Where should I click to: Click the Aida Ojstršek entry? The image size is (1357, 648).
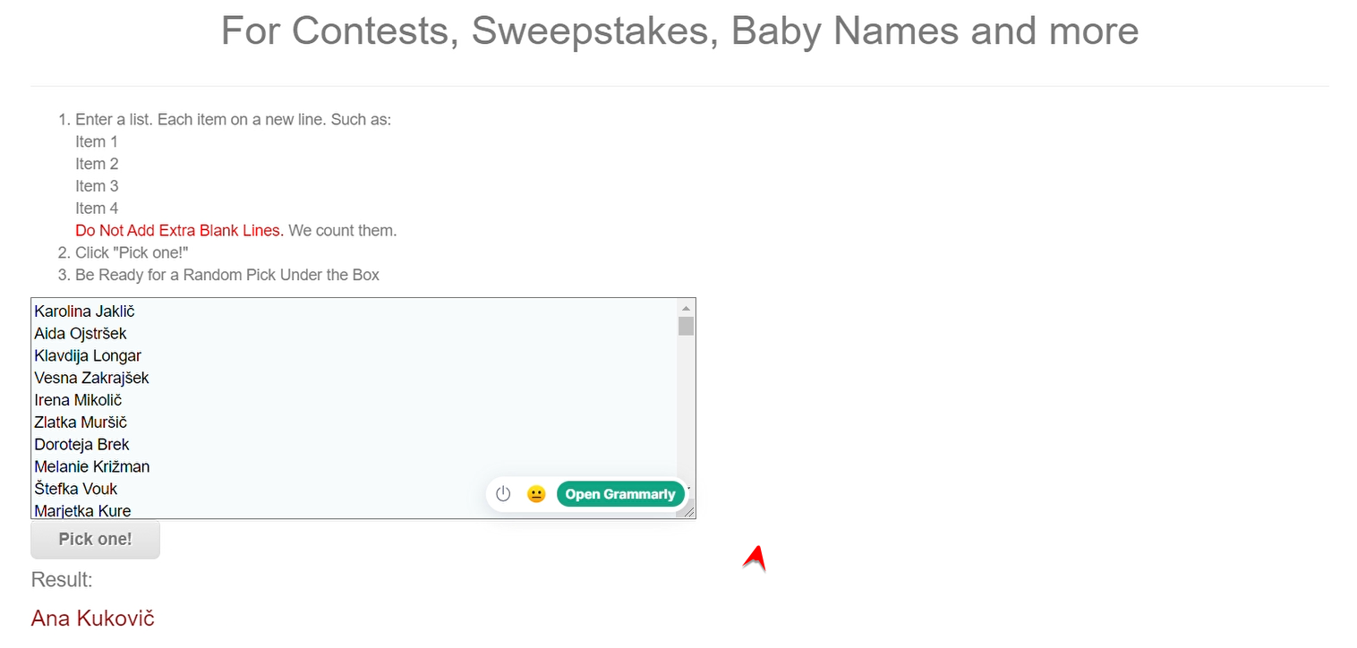pos(81,334)
